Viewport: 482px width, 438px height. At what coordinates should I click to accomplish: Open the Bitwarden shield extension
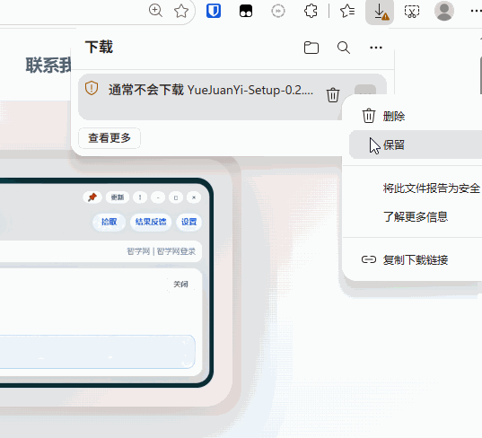[214, 11]
